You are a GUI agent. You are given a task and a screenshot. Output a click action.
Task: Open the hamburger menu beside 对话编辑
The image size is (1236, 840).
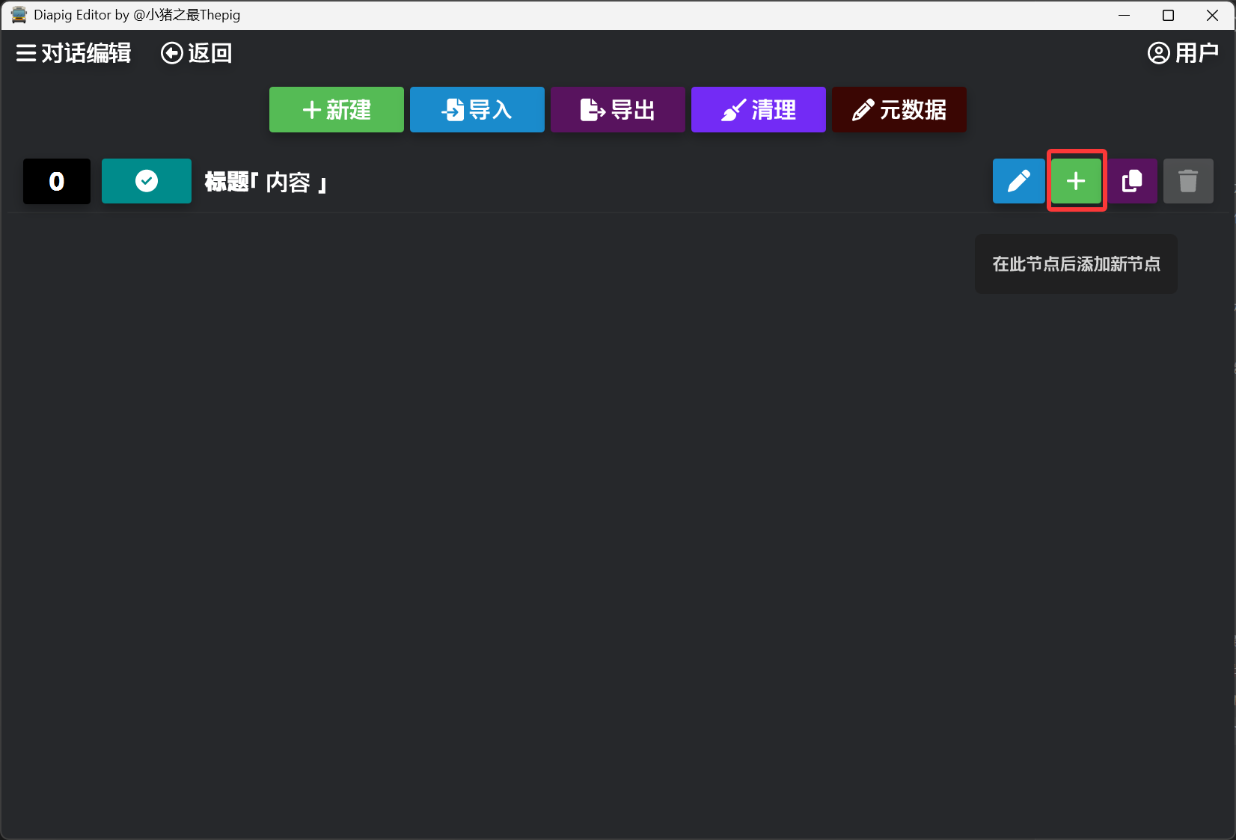pyautogui.click(x=26, y=53)
